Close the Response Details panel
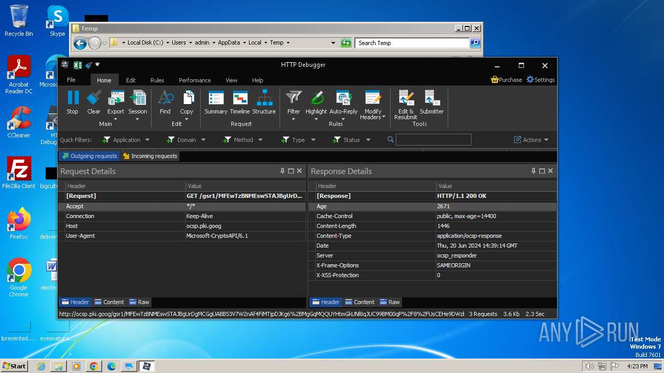The height and width of the screenshot is (373, 664). tap(550, 171)
